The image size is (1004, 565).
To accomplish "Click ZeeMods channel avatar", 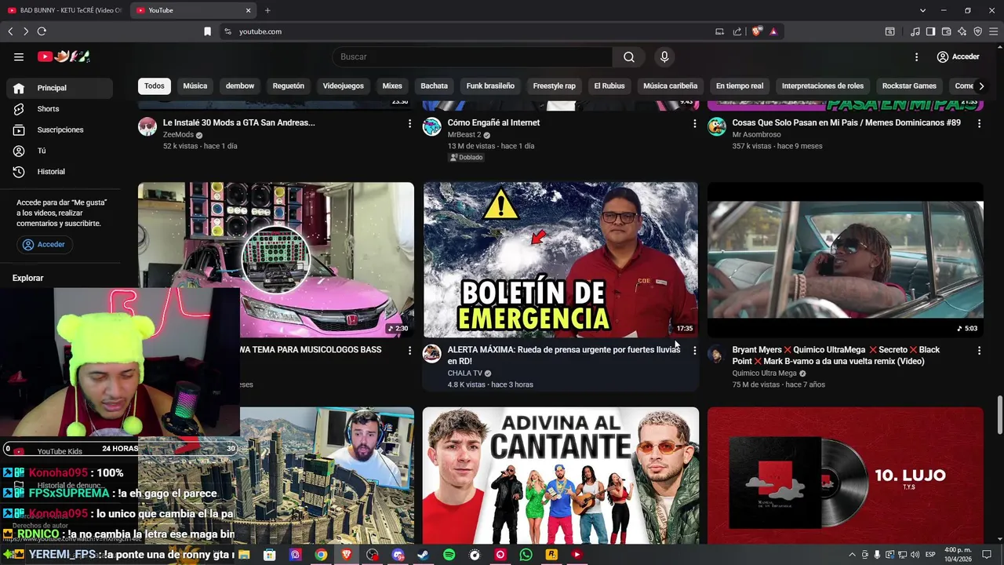I will click(147, 127).
